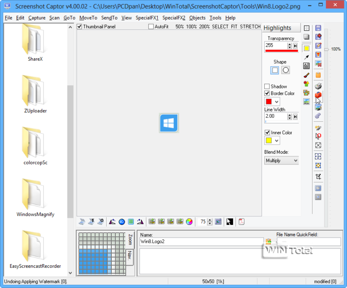347x288 pixels.
Task: Click the PDF document icon
Action: point(241,222)
